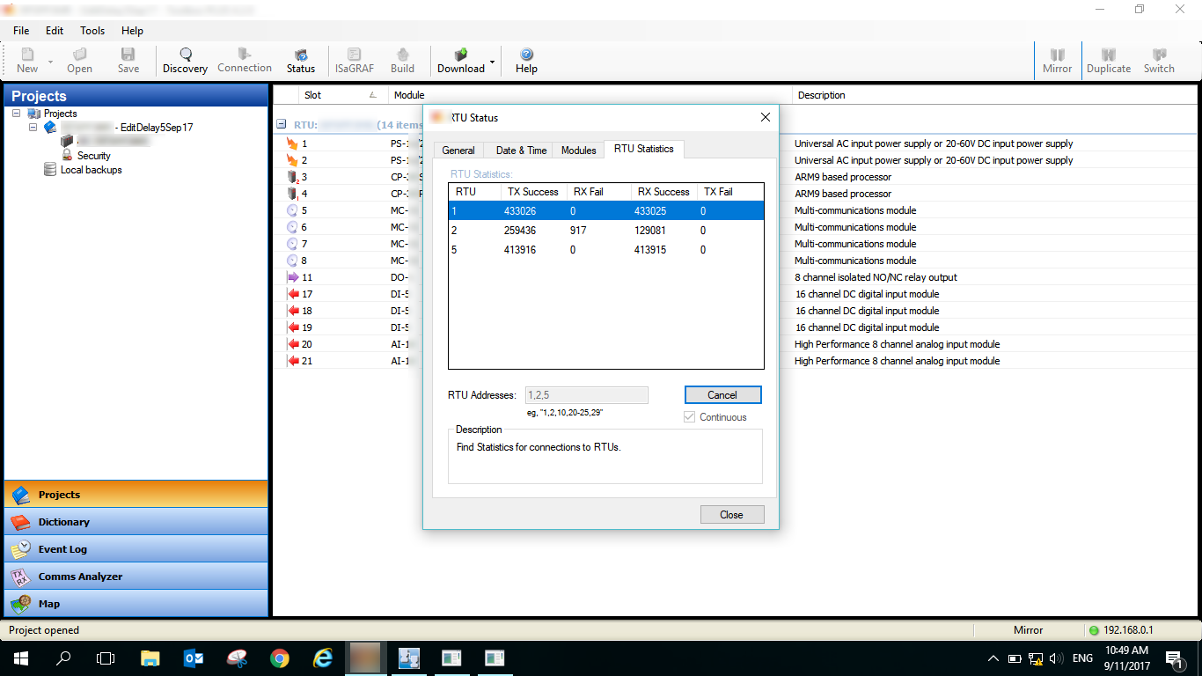Screen dimensions: 1202x676
Task: Open the File menu
Action: tap(21, 30)
